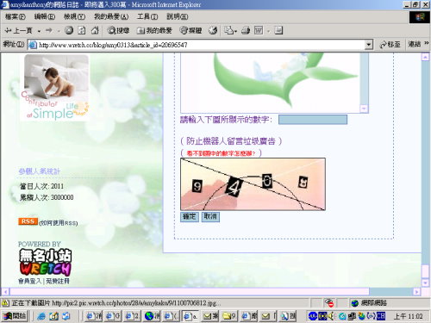Click the horizontal scrollbar left arrow
Image resolution: width=431 pixels, height=323 pixels.
click(x=5, y=292)
